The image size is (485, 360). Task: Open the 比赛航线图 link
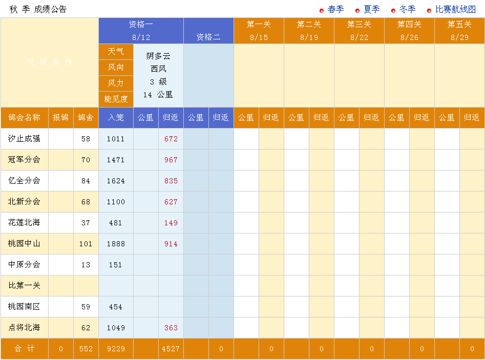[x=455, y=10]
